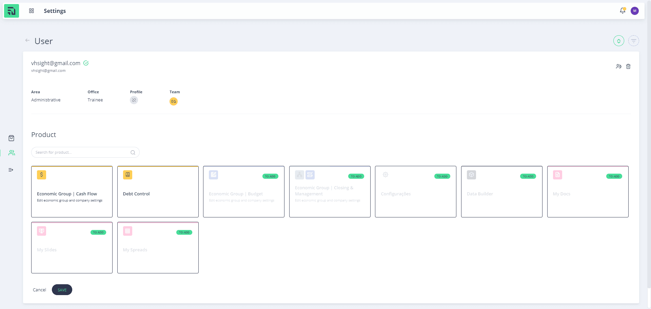This screenshot has width=651, height=309.
Task: Select the Debt Control product card
Action: tap(158, 192)
